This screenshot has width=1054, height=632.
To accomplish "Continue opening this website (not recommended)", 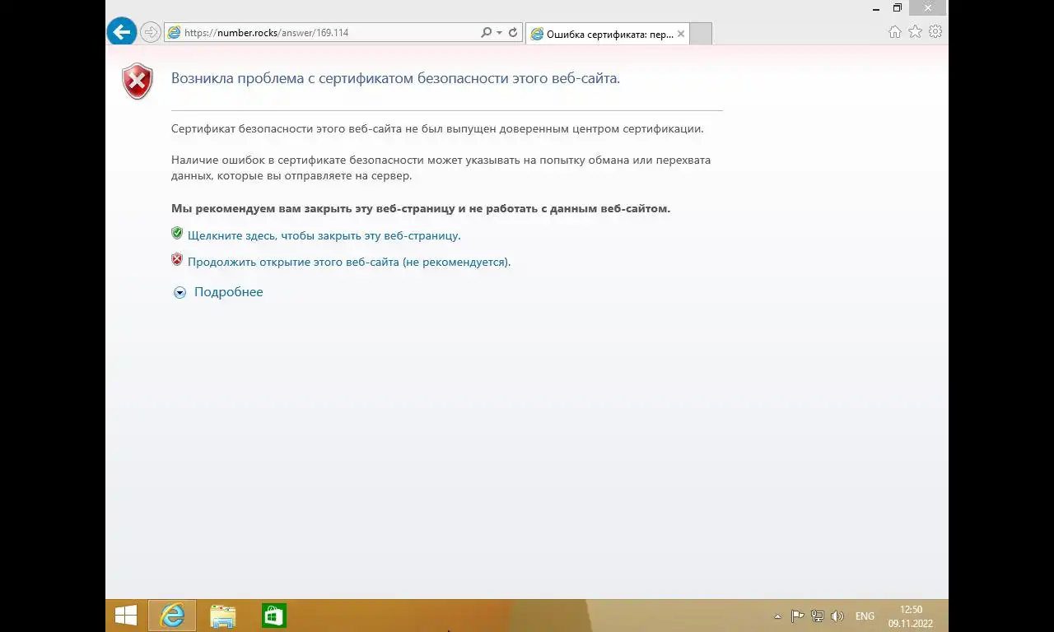I will click(349, 262).
